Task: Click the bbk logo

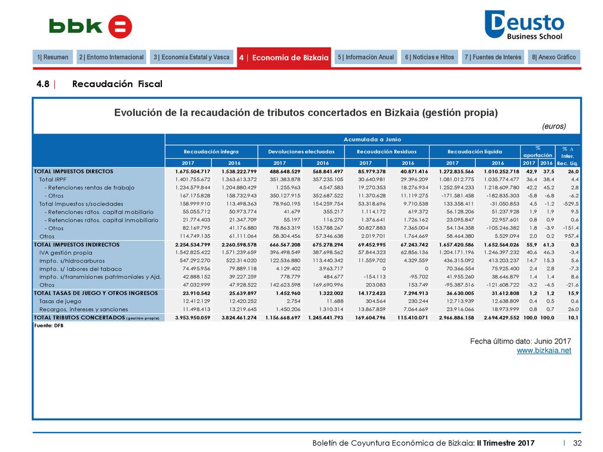Action: tap(90, 26)
